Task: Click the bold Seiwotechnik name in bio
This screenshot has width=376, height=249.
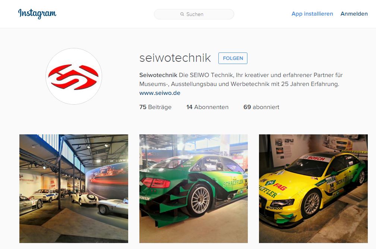Action: 158,75
